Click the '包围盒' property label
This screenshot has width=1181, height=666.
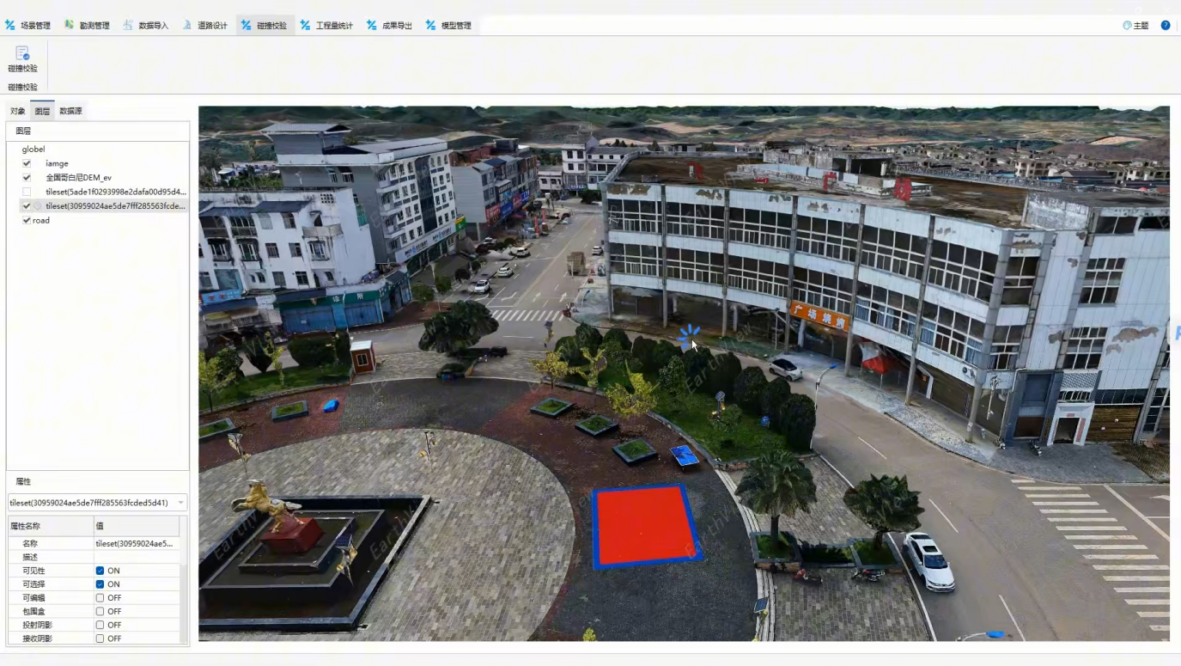pos(33,611)
